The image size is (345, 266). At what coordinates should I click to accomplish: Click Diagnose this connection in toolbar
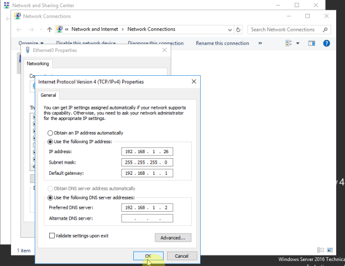156,43
